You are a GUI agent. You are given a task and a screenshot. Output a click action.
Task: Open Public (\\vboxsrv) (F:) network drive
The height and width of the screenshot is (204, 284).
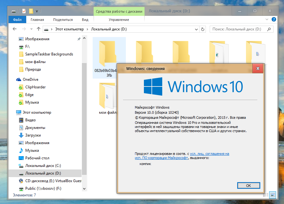(43, 188)
